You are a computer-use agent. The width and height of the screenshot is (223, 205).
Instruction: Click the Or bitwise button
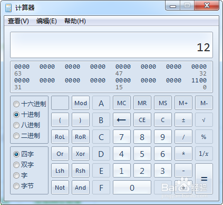tap(60, 154)
